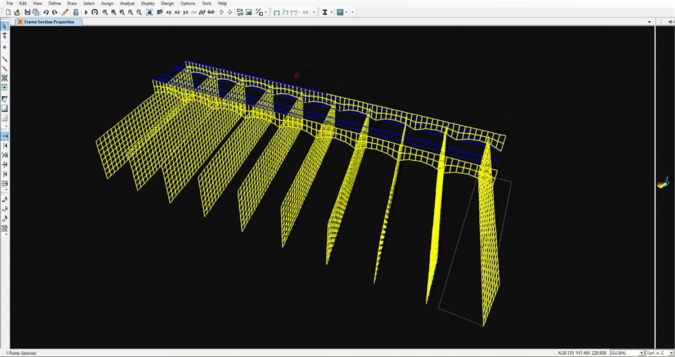This screenshot has height=357, width=675.
Task: Set view to the xy plane
Action: [x=168, y=12]
